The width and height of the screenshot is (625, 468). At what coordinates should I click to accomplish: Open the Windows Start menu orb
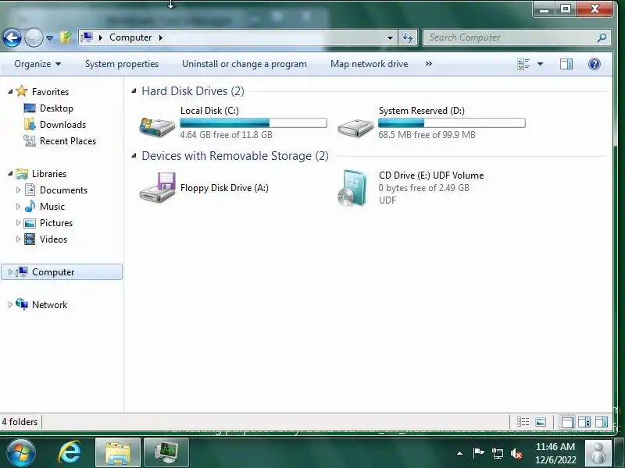click(x=20, y=453)
